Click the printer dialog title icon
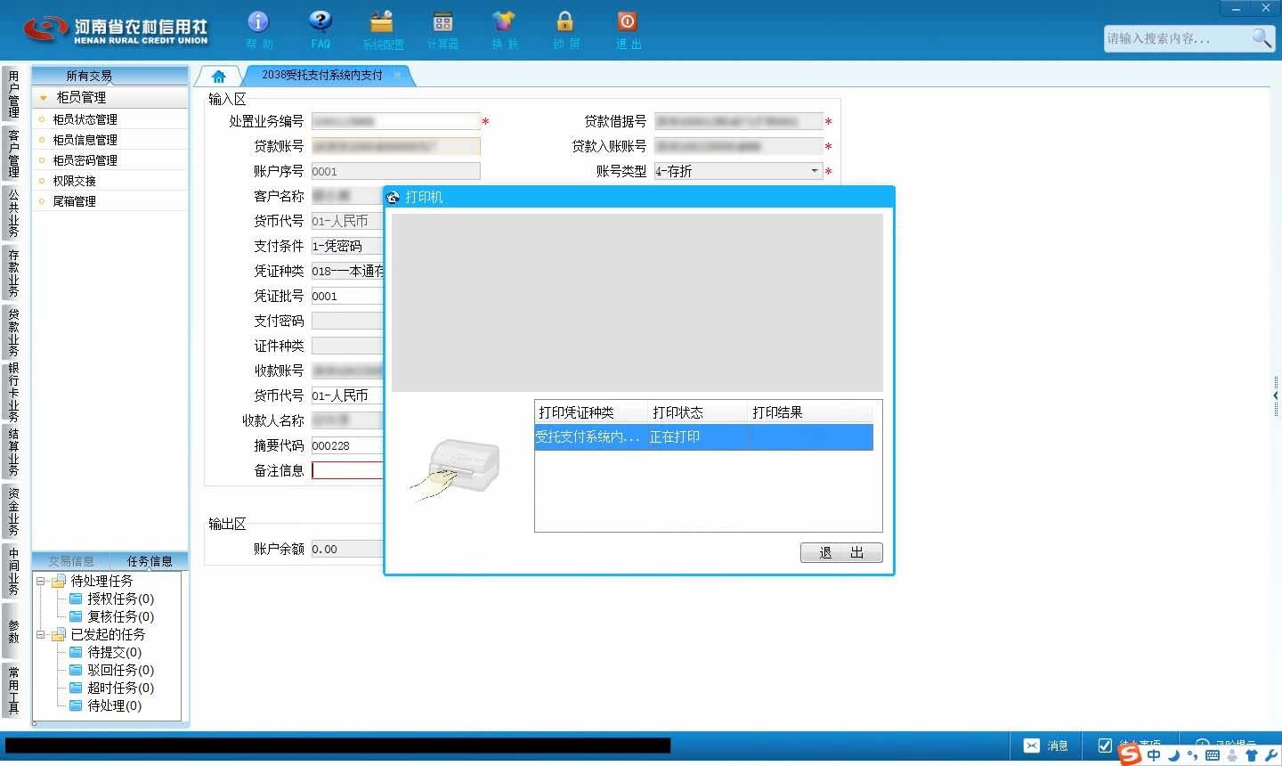 [394, 197]
